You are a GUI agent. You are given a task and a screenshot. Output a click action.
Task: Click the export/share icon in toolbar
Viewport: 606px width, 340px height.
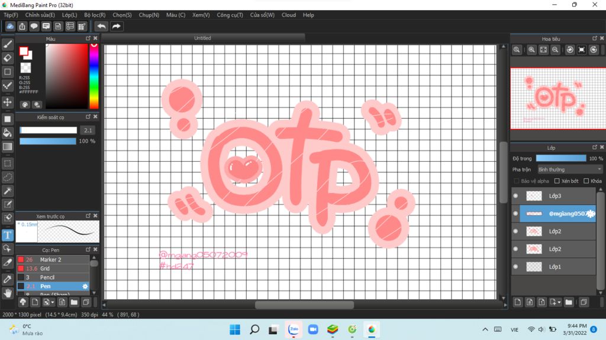point(22,26)
